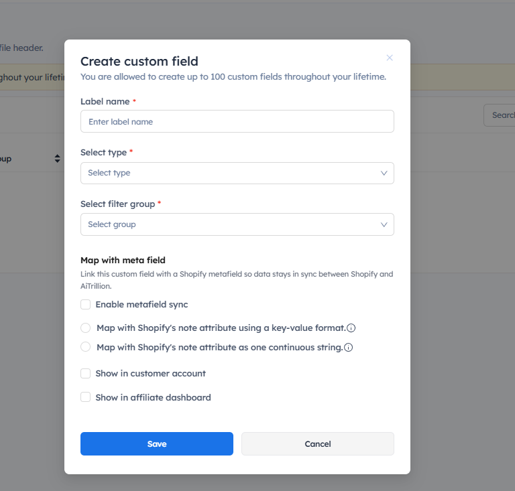This screenshot has width=515, height=491.
Task: Click the Cancel button
Action: [318, 443]
